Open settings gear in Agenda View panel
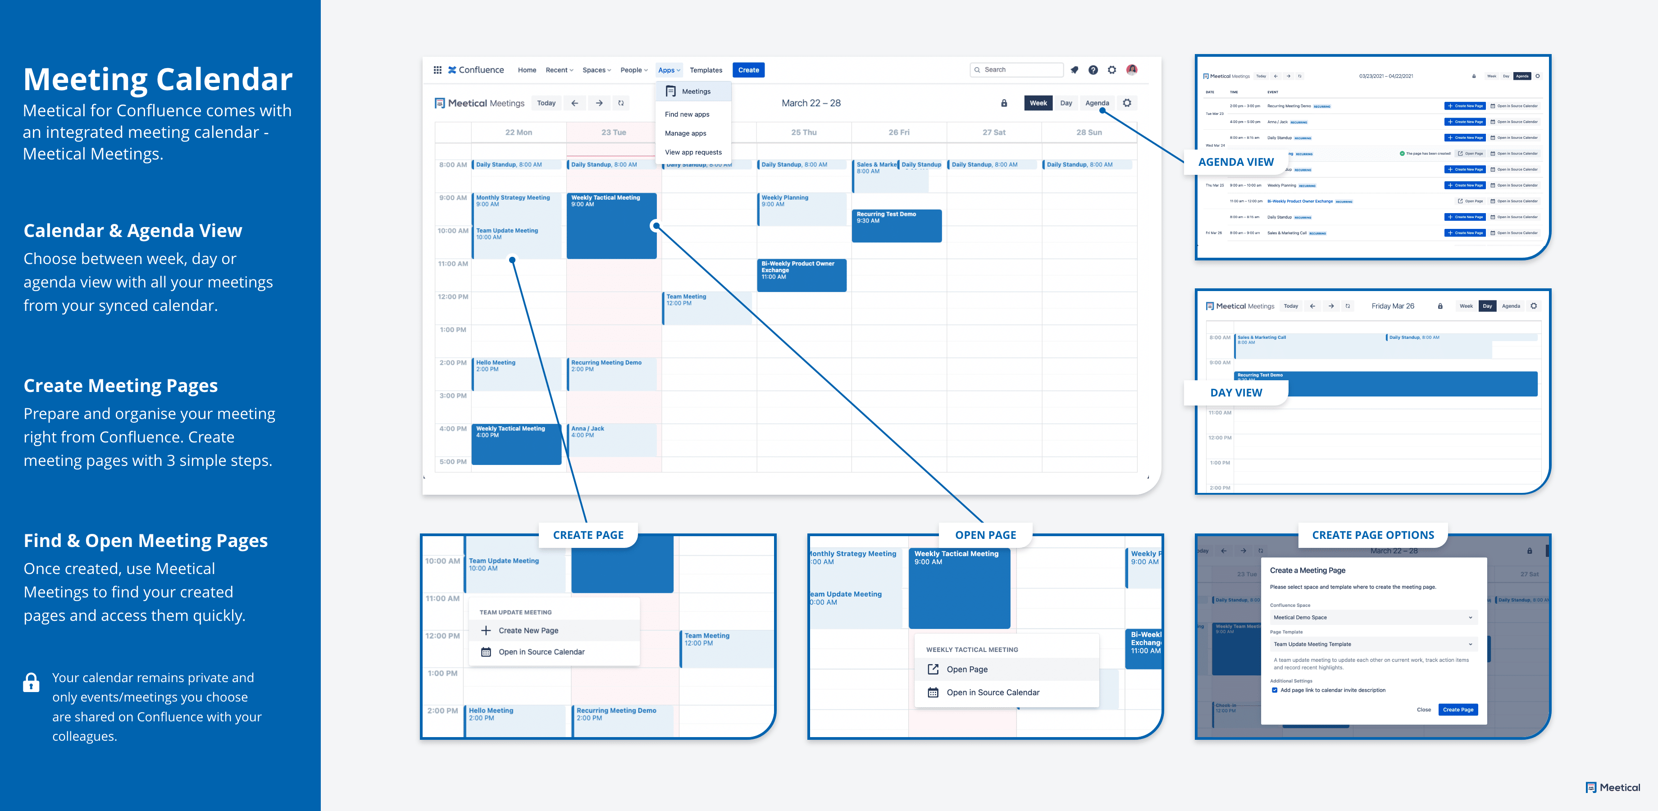This screenshot has height=811, width=1658. point(1538,76)
